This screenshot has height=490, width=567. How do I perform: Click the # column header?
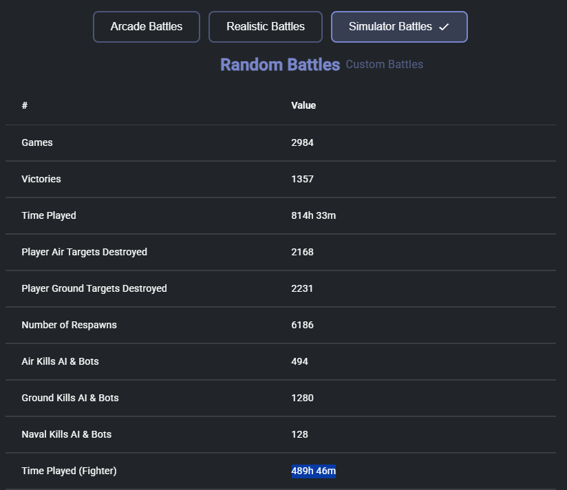[25, 105]
